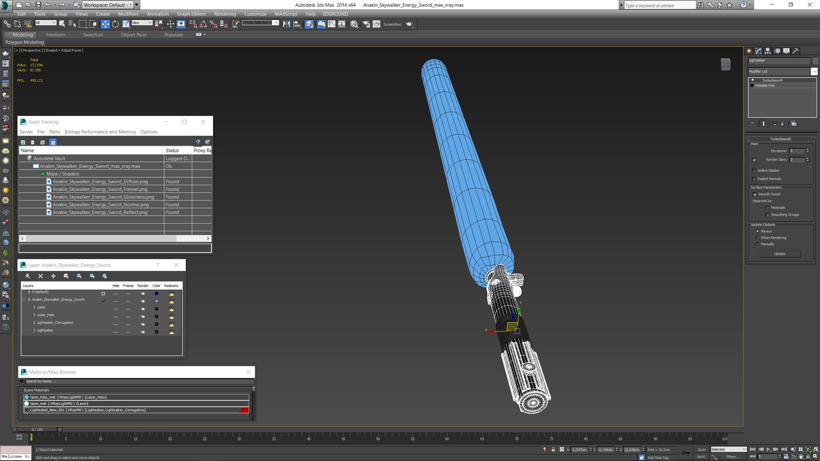The image size is (820, 461).
Task: Click Create New Layer plus icon
Action: pos(53,276)
